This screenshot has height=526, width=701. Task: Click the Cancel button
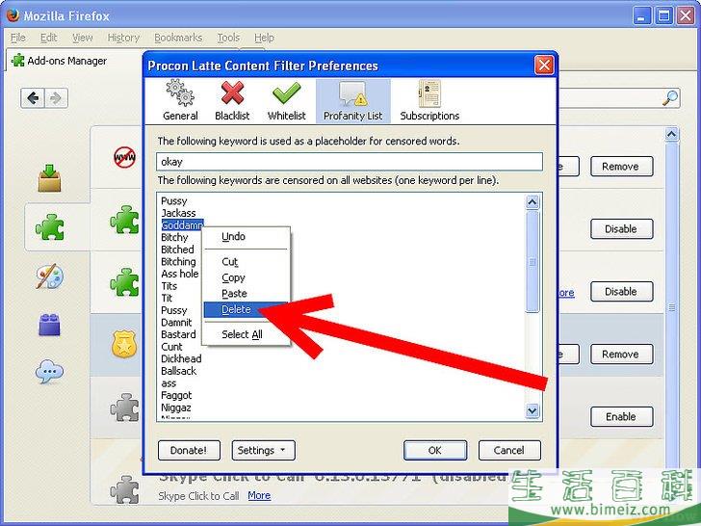[x=509, y=450]
